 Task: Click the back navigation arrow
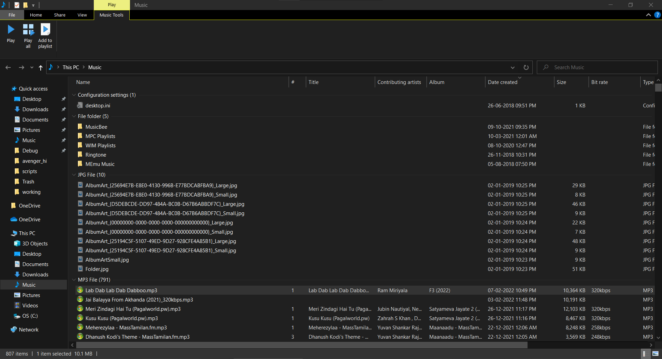8,67
